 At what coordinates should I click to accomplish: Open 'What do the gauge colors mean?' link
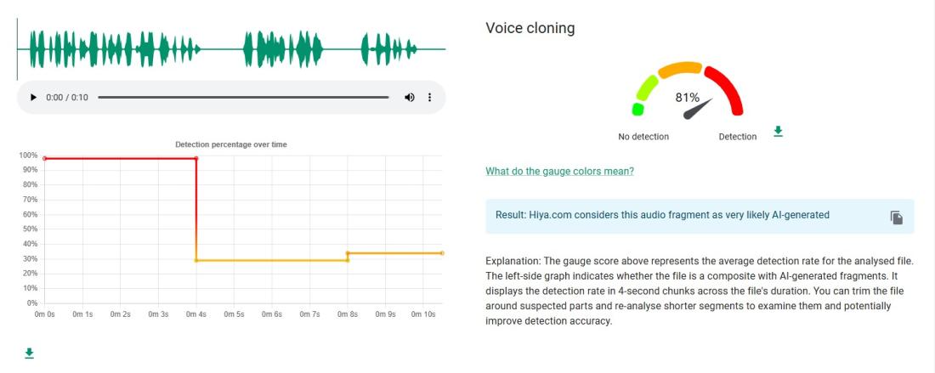click(x=559, y=171)
